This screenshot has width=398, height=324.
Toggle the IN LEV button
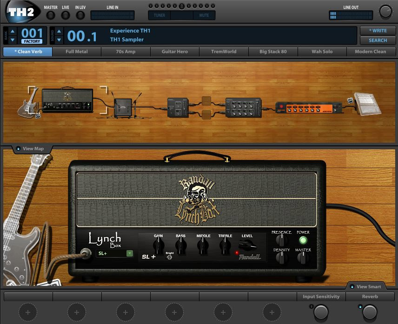point(80,15)
